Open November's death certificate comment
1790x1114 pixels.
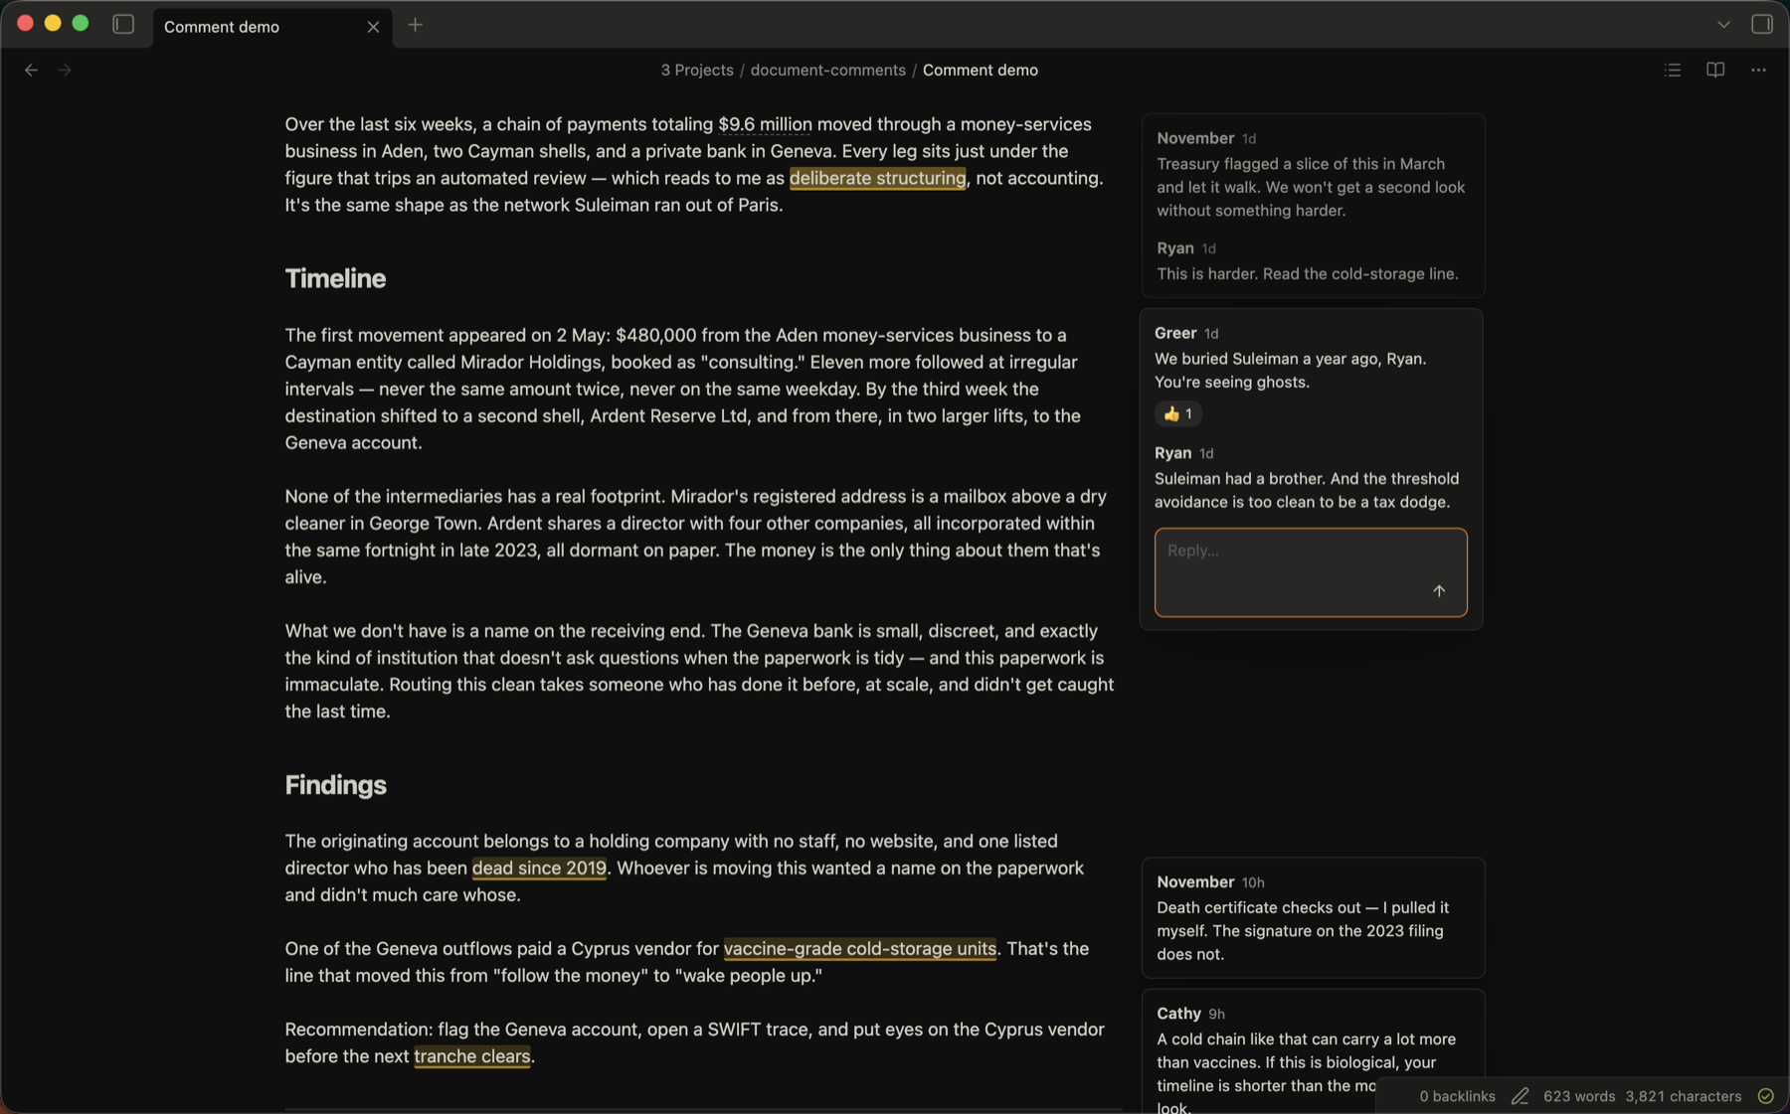1313,917
